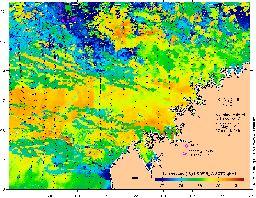Click the magenta drifters arrowhead in the legend
Image resolution: width=256 pixels, height=198 pixels.
point(184,154)
